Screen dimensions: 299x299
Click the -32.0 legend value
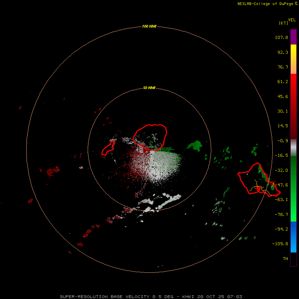click(x=281, y=170)
